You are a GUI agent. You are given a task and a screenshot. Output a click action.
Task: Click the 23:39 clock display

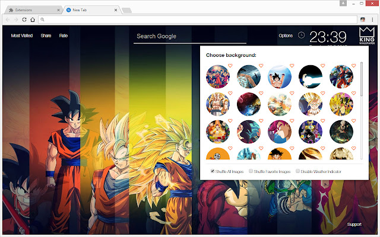328,37
